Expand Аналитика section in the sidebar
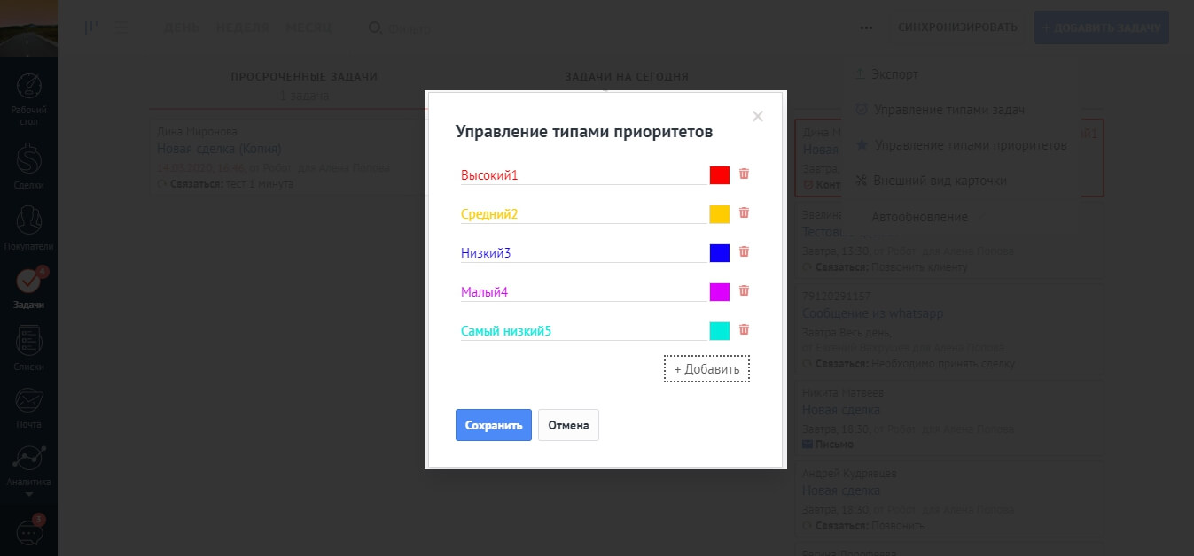This screenshot has height=556, width=1194. [29, 469]
